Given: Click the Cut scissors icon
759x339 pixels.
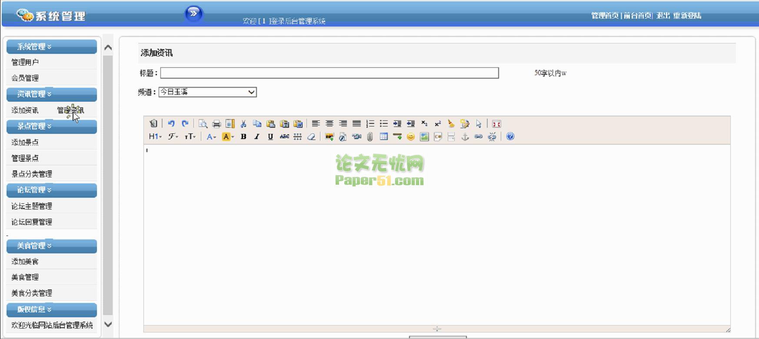Looking at the screenshot, I should click(243, 123).
